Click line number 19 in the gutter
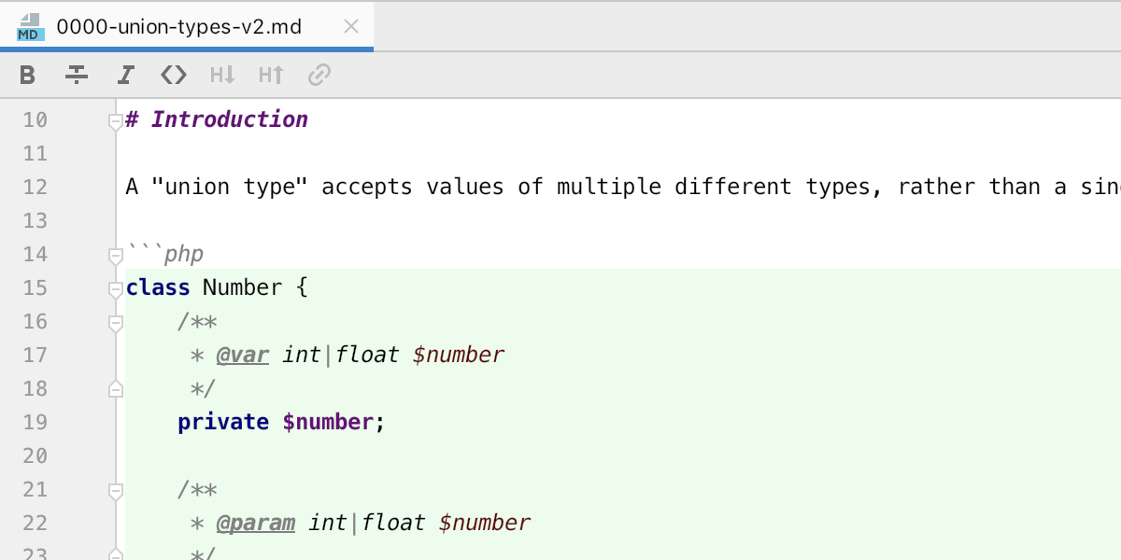The height and width of the screenshot is (560, 1121). (x=35, y=422)
